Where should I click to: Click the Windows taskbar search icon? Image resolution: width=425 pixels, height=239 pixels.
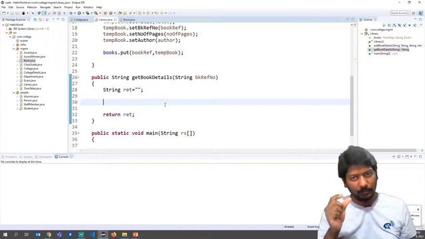pos(16,234)
